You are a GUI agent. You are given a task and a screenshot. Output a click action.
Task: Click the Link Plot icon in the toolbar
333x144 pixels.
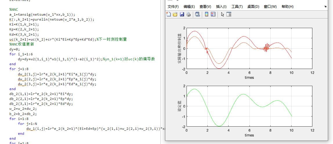pyautogui.click(x=198, y=14)
